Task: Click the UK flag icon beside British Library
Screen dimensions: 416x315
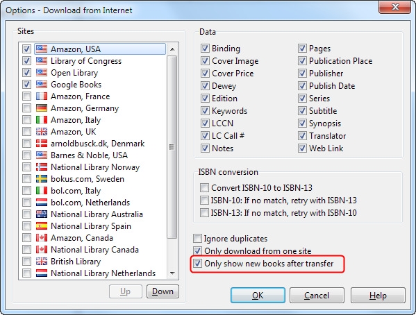Action: pos(42,262)
